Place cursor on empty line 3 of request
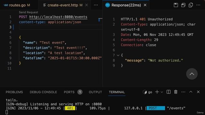 coord(61,27)
